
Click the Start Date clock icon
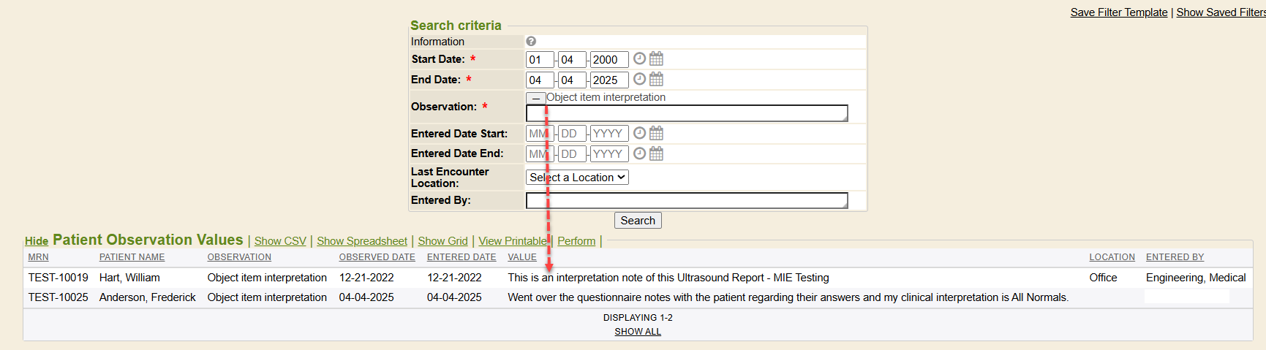[x=639, y=58]
